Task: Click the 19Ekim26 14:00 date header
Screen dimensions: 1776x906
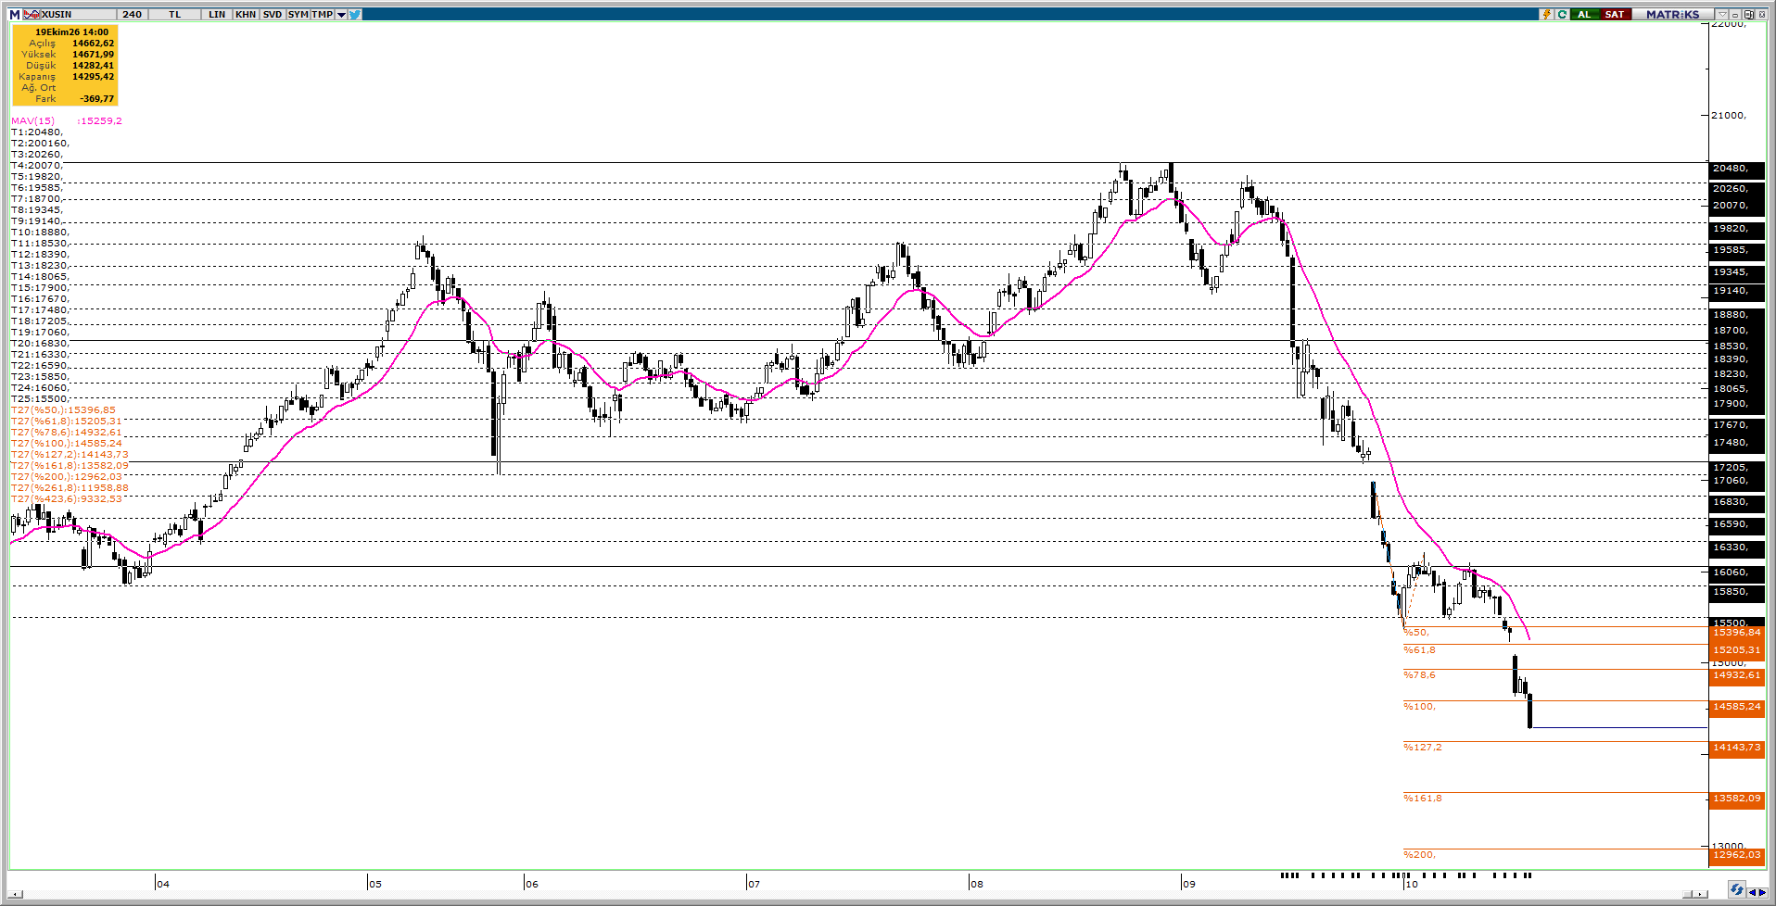Action: [71, 31]
